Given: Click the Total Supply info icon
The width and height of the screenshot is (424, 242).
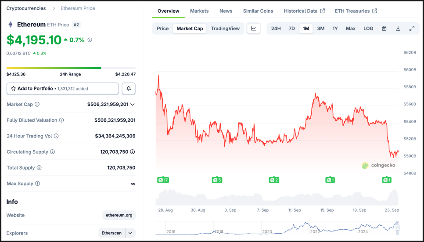Looking at the screenshot, I should (x=39, y=168).
